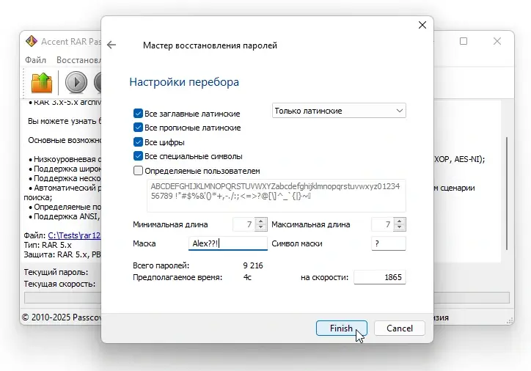Viewport: 531px width, 371px height.
Task: Click the Finish button
Action: pyautogui.click(x=341, y=328)
